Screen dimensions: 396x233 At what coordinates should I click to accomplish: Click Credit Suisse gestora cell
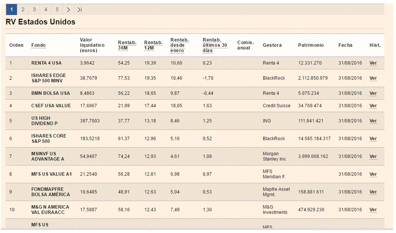tap(277, 106)
